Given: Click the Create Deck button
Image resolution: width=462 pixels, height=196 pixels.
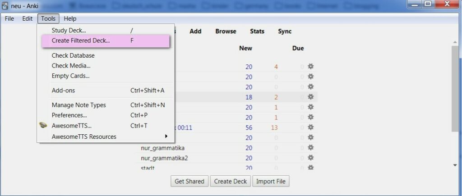Looking at the screenshot, I should click(231, 181).
